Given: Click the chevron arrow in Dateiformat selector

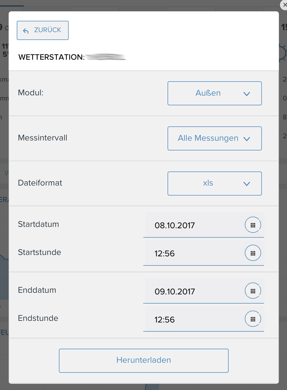Looking at the screenshot, I should [246, 184].
